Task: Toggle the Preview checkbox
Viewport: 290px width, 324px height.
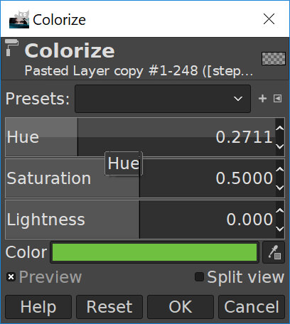Action: coord(11,277)
